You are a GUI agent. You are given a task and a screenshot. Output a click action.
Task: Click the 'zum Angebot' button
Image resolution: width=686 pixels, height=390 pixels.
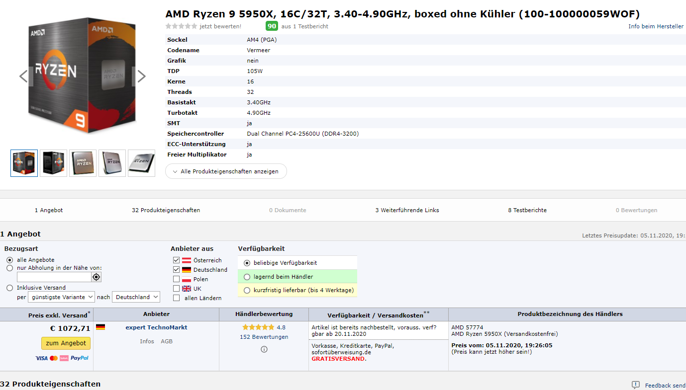tap(66, 343)
